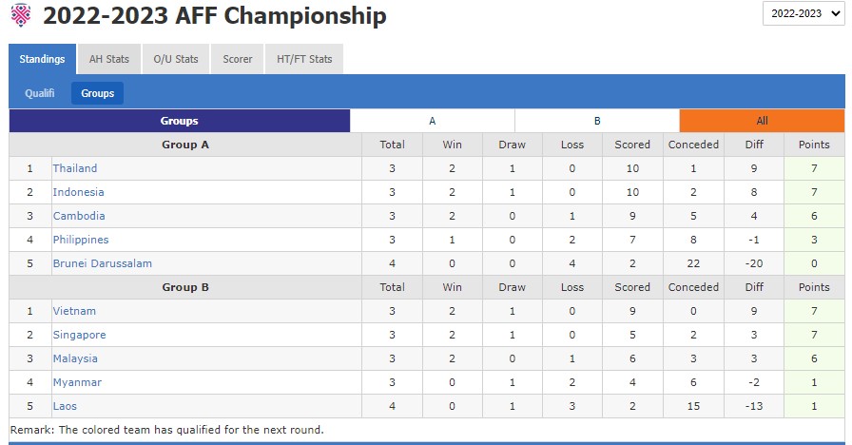Image resolution: width=852 pixels, height=445 pixels.
Task: Show All groups using orange tab
Action: pos(762,121)
